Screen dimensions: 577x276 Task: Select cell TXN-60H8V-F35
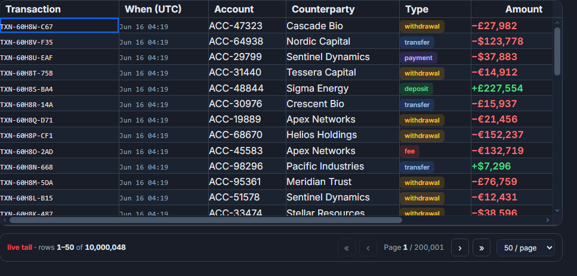pyautogui.click(x=59, y=42)
